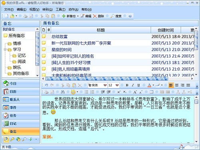Click the open folder icon in the main toolbar
This screenshot has height=150, width=200.
[x=12, y=16]
